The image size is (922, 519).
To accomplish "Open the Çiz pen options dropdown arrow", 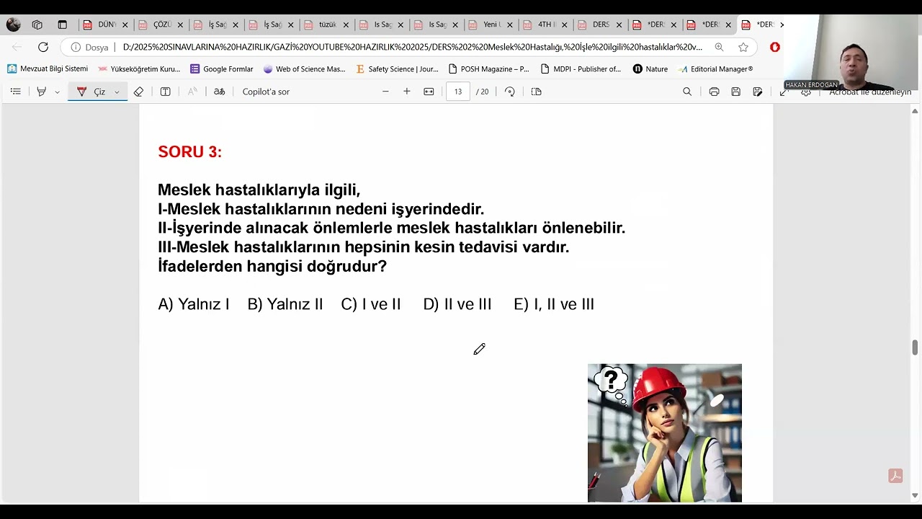I will pos(117,92).
